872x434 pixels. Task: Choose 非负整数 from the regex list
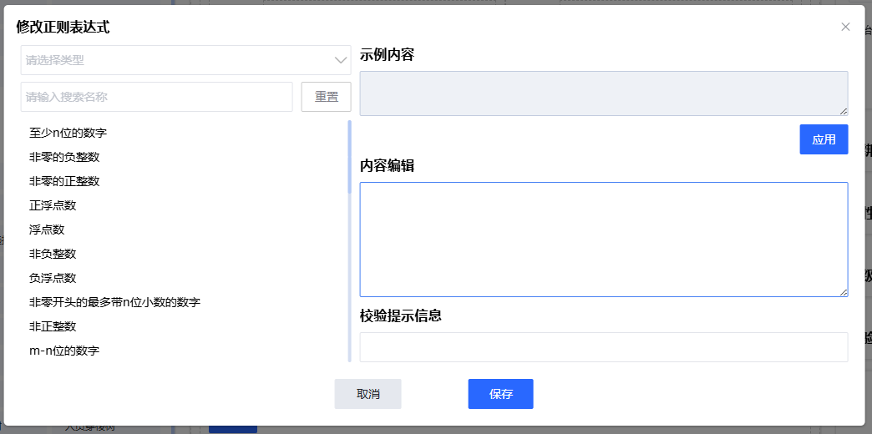[x=53, y=254]
